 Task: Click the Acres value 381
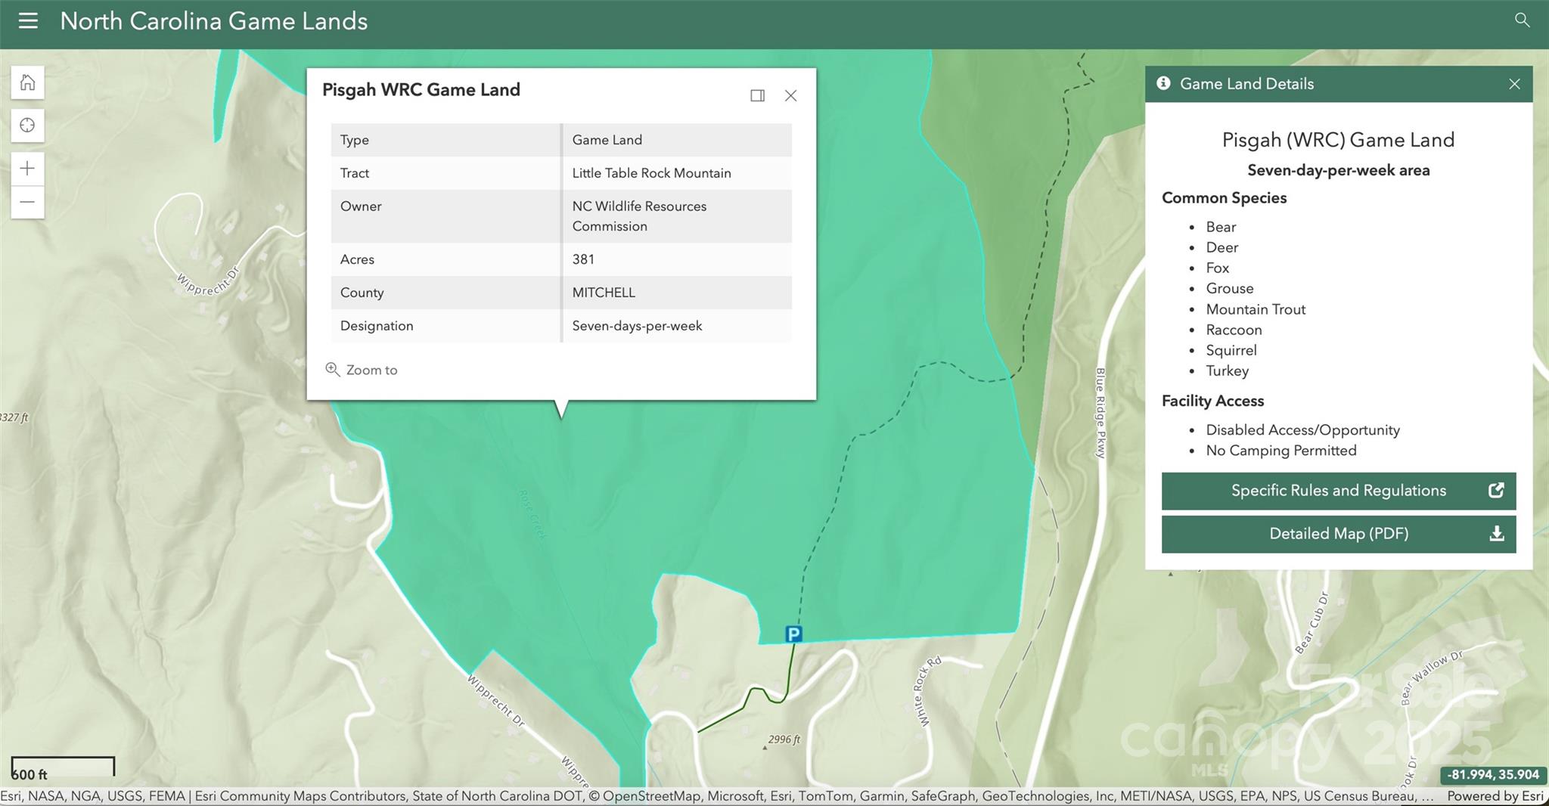pos(583,259)
